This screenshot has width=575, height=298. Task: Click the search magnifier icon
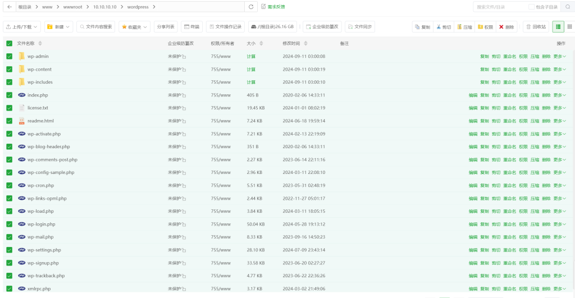click(x=568, y=7)
